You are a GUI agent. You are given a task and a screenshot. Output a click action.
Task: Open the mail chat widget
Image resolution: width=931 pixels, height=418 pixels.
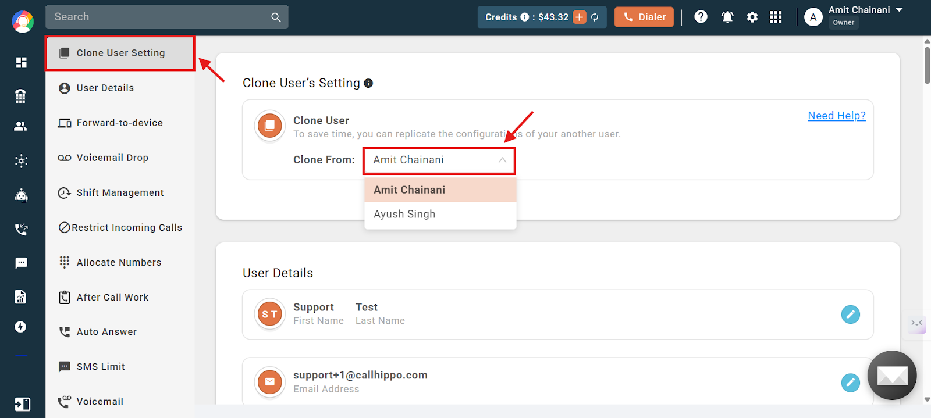click(x=892, y=375)
